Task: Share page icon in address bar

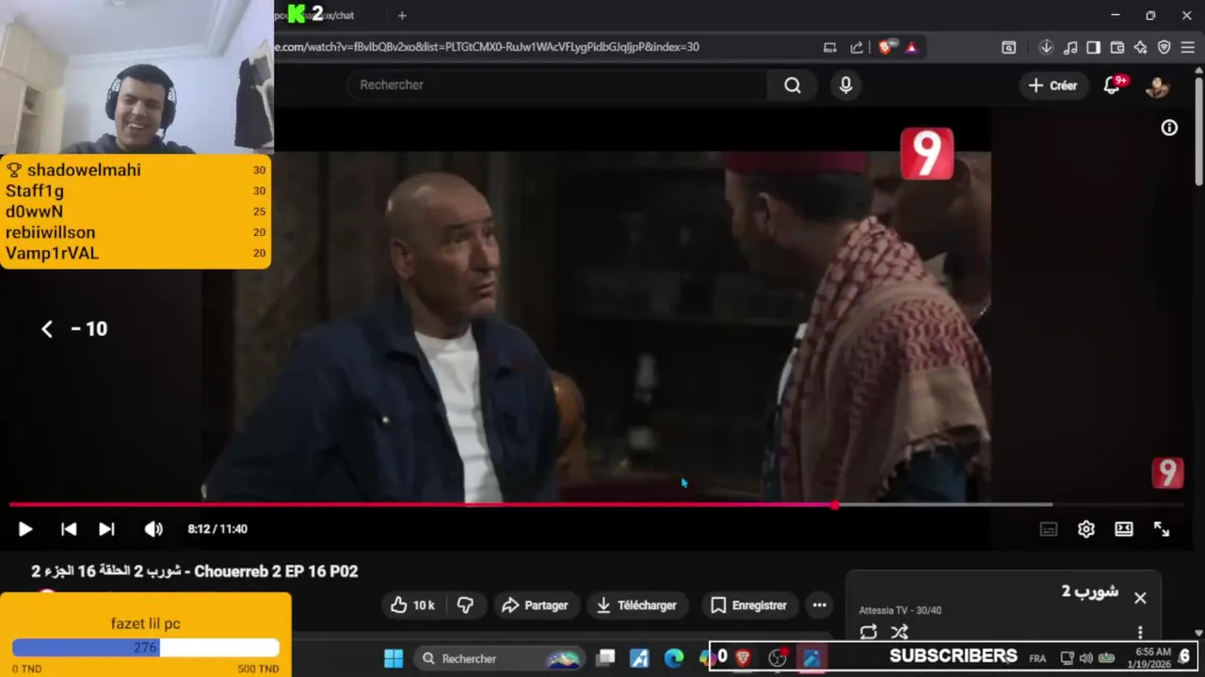Action: pos(857,47)
